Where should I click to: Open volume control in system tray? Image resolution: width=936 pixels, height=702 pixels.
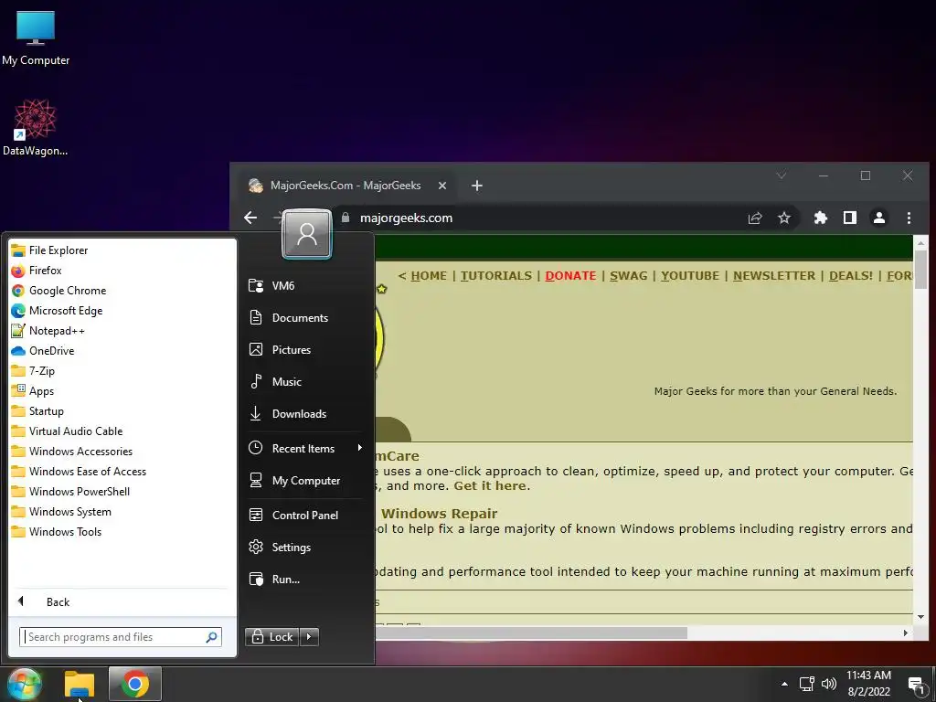point(828,684)
